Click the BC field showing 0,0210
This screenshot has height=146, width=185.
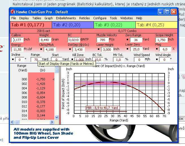tap(74, 40)
